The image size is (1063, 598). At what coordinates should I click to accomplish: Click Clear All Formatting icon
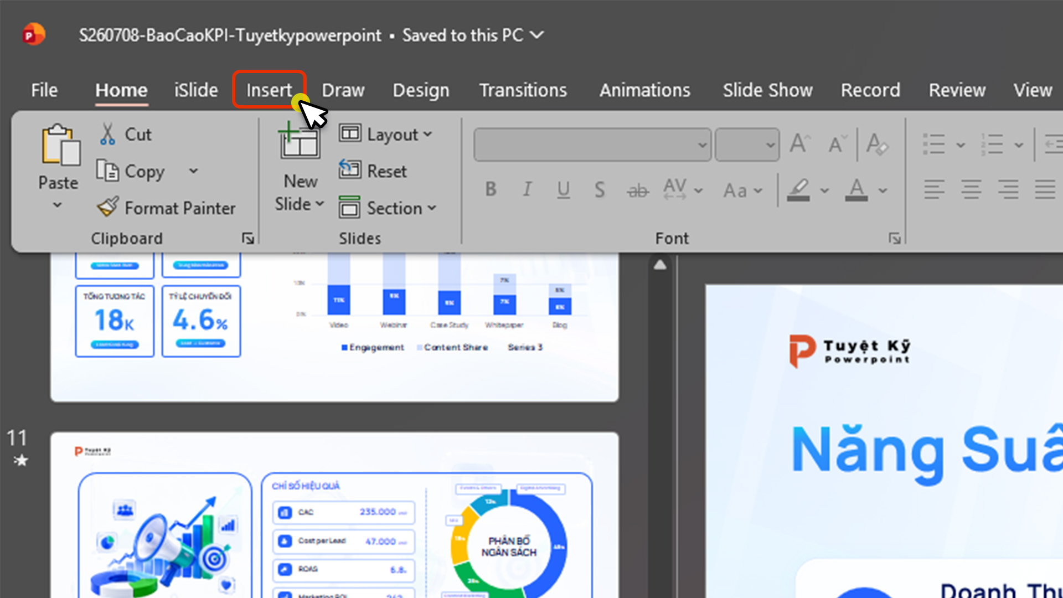click(878, 144)
